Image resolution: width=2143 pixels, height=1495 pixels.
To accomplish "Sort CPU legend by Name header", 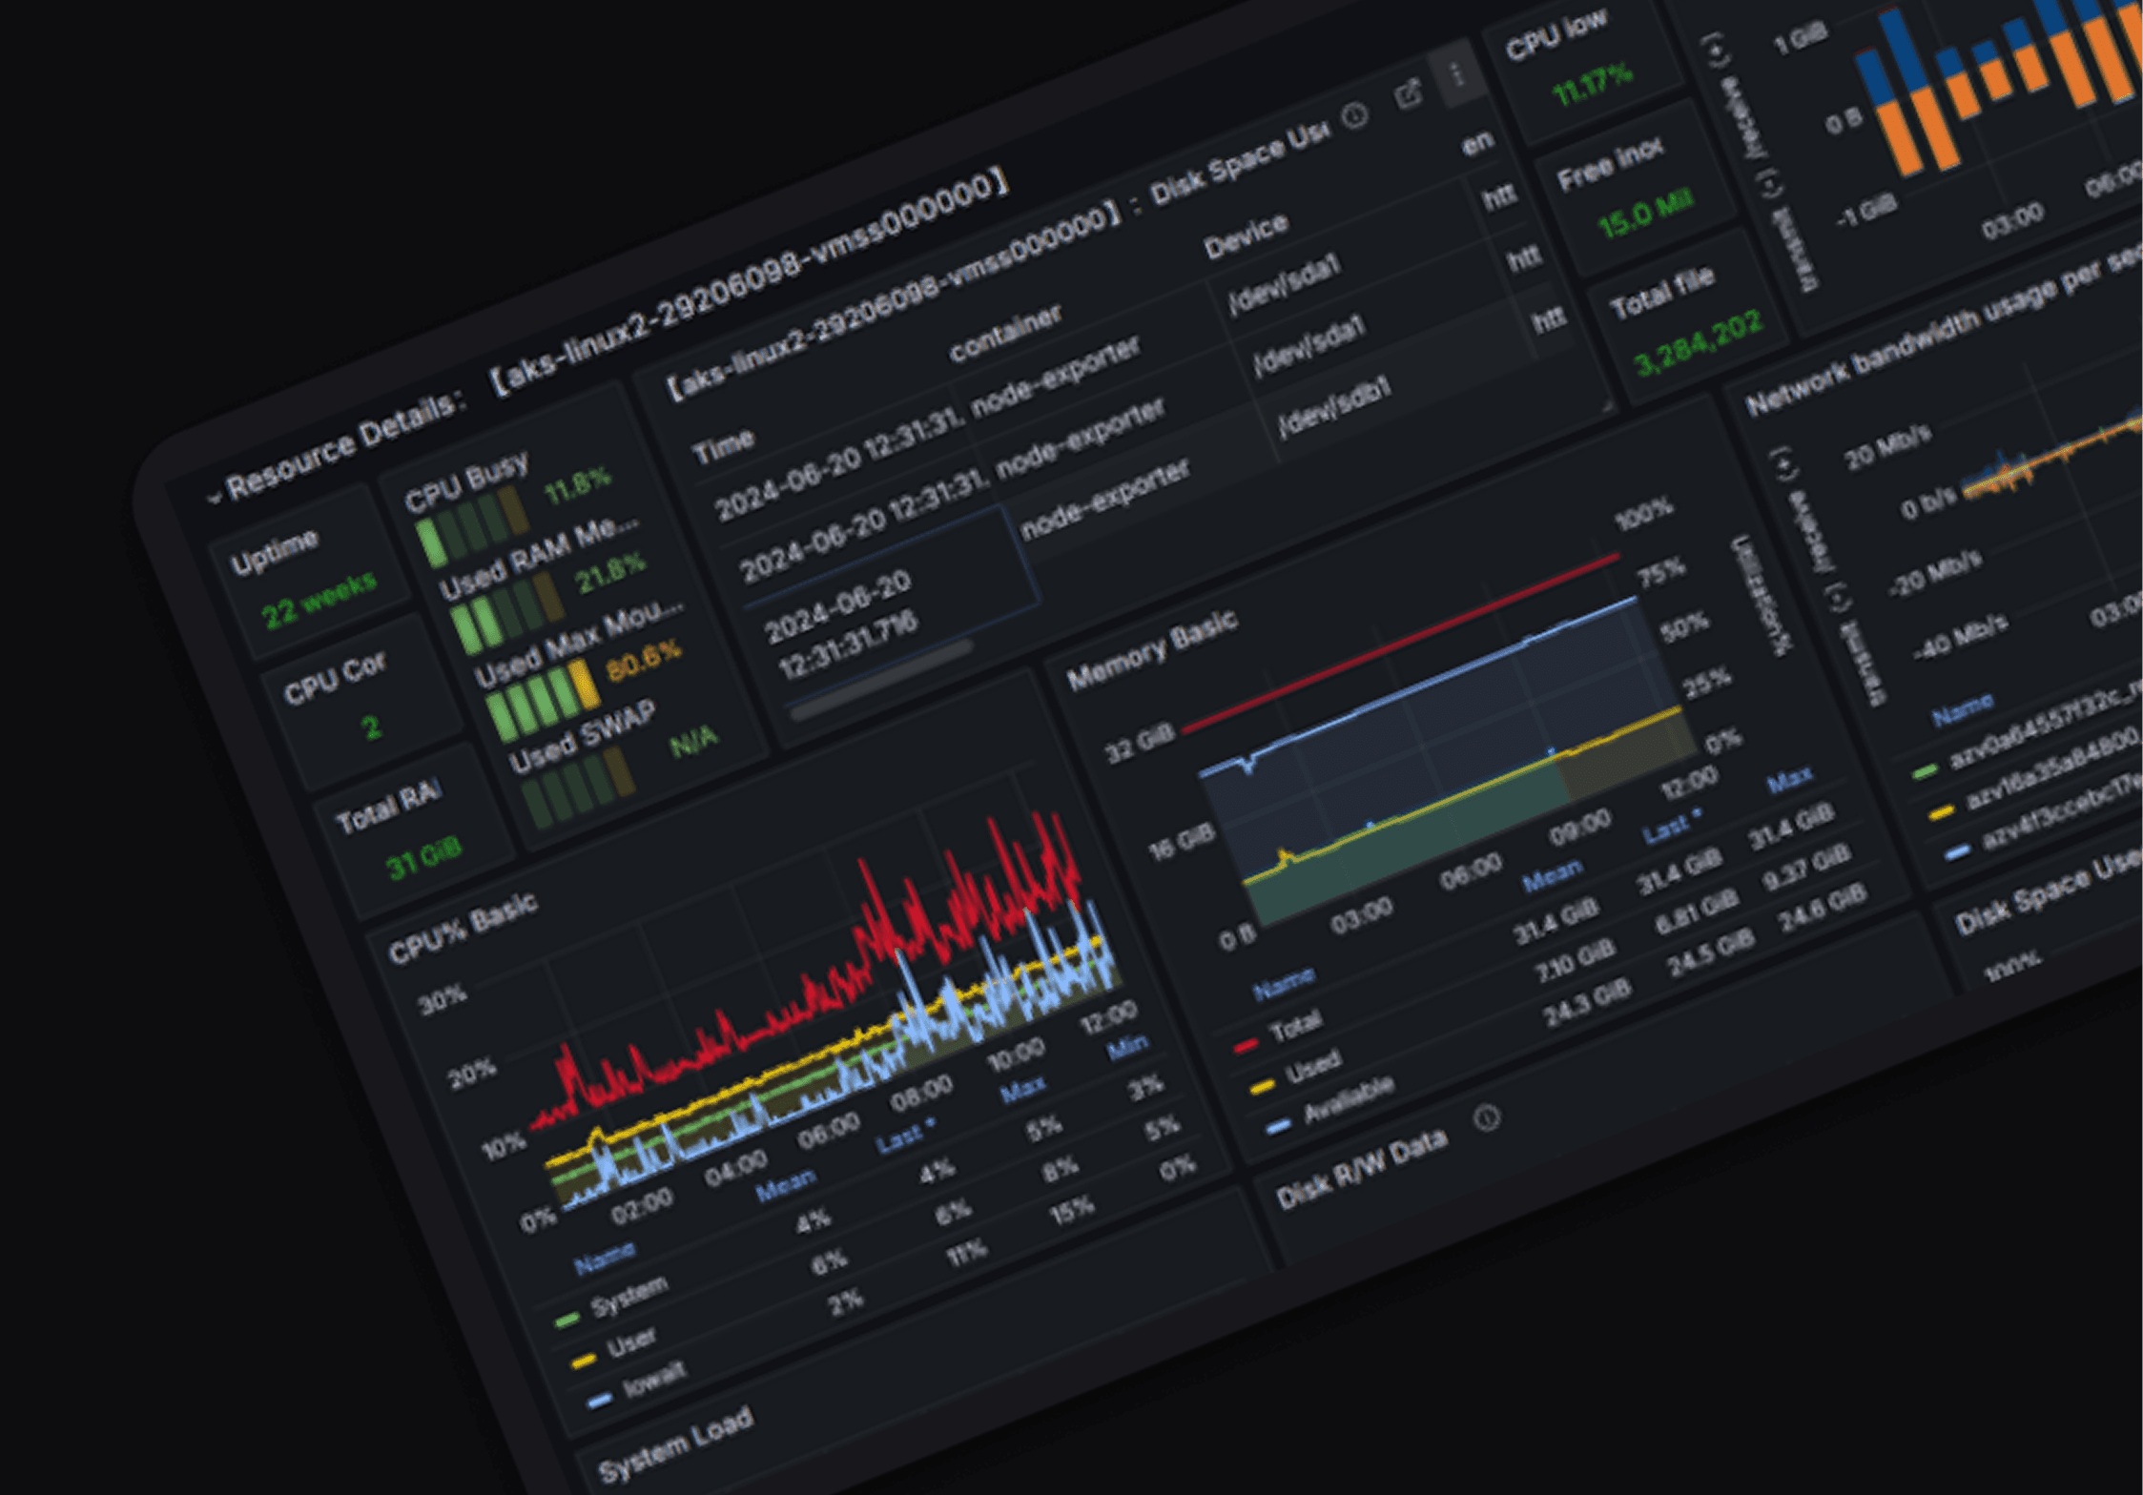I will click(604, 1260).
